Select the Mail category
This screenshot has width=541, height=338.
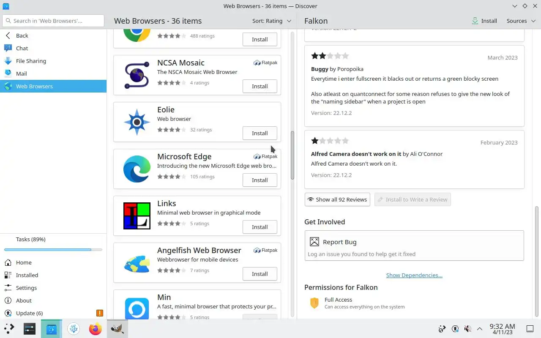click(53, 74)
